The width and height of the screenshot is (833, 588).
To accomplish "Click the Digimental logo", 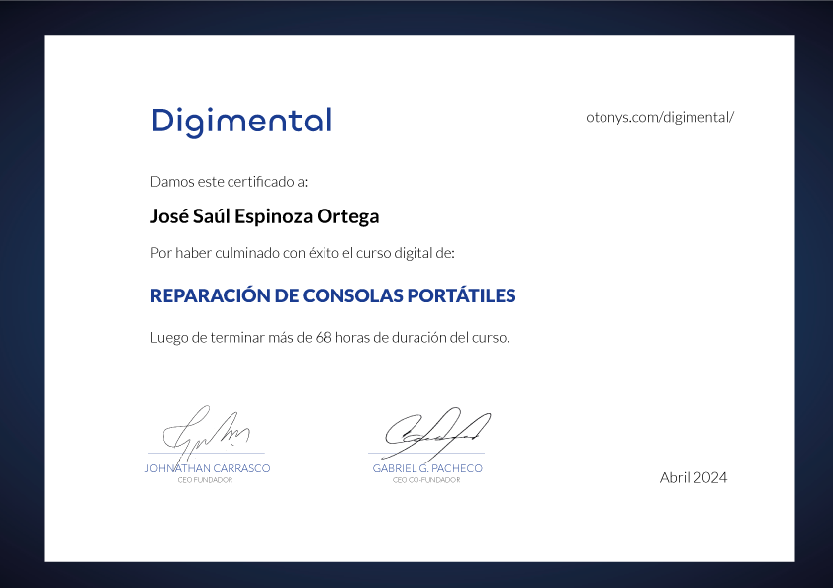I will pos(241,122).
